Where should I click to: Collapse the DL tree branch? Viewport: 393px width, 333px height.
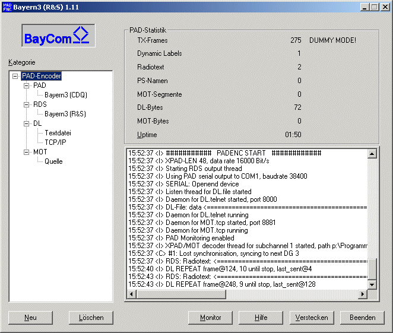click(x=26, y=123)
